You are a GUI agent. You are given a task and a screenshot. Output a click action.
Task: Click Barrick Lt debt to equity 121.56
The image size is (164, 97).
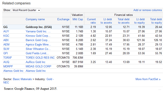(x=141, y=40)
